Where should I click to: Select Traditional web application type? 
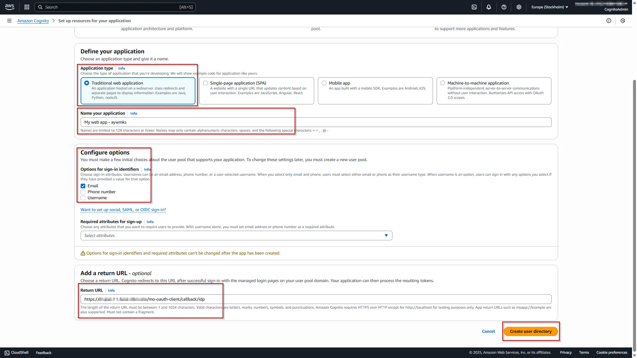(x=138, y=91)
